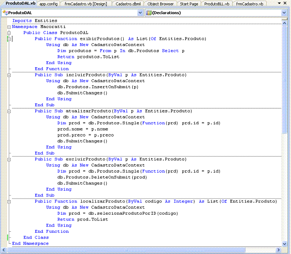Click 'db.Produtos.DeleteOnSubmit(prod)' line

pyautogui.click(x=102, y=177)
